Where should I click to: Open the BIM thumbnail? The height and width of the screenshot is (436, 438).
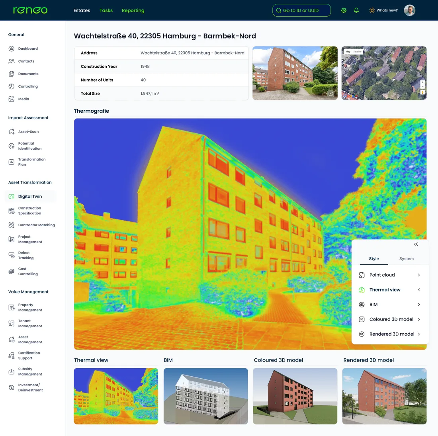pos(206,396)
